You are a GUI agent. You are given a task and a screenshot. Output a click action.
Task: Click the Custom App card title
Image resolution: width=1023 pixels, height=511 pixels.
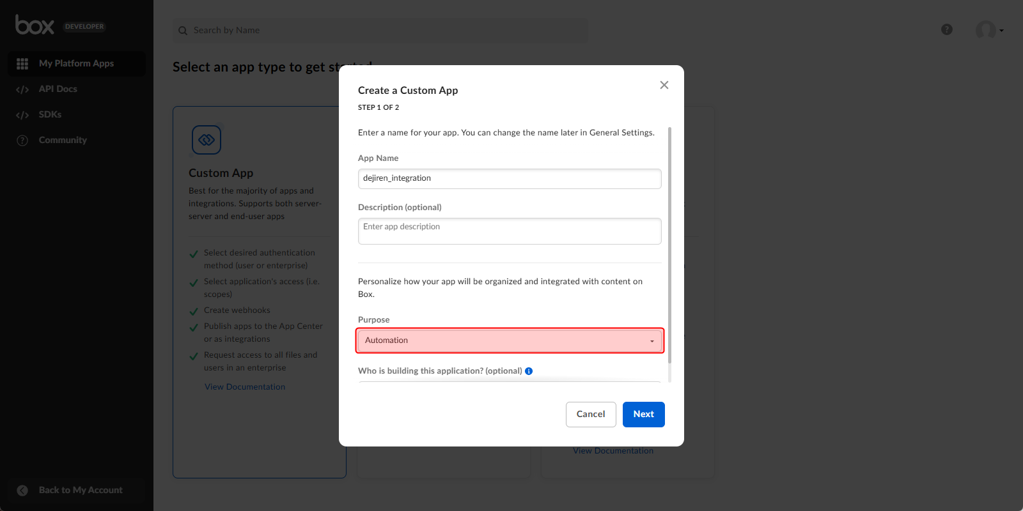(x=221, y=173)
